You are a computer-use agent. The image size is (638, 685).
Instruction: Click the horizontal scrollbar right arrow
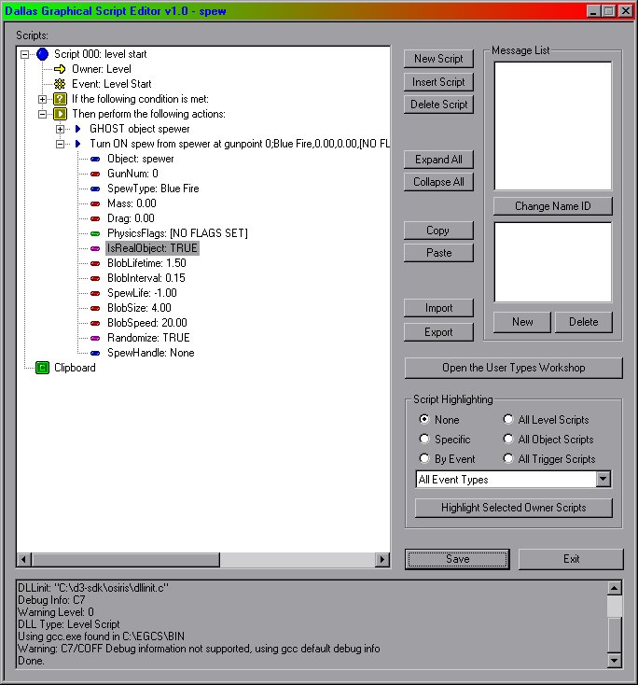pos(382,560)
